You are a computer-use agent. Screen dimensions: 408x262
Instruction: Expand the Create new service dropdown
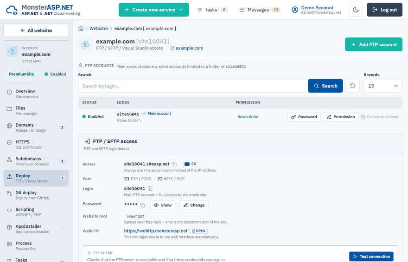point(154,10)
